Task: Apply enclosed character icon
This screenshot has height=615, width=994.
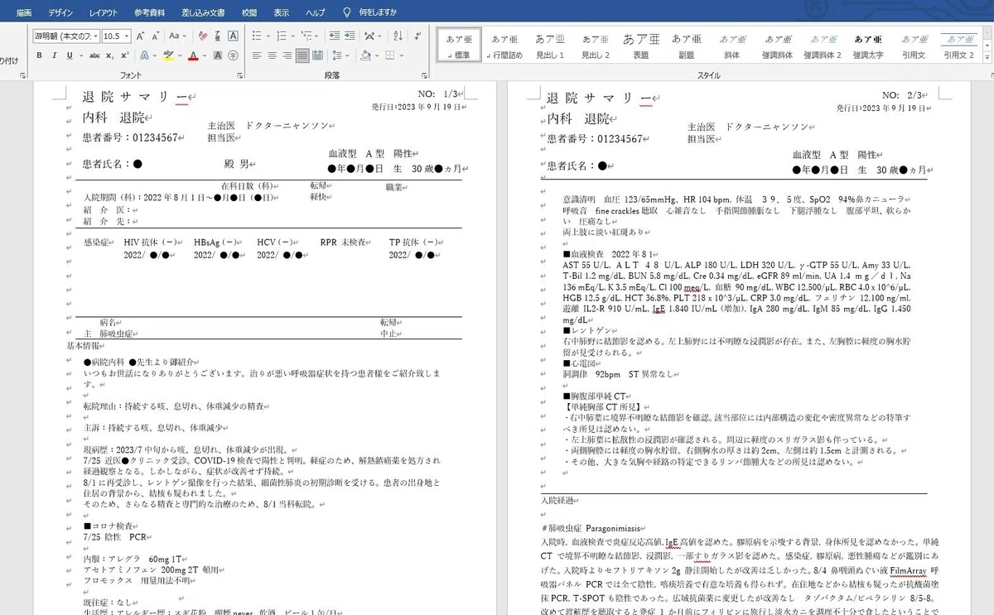Action: click(233, 55)
